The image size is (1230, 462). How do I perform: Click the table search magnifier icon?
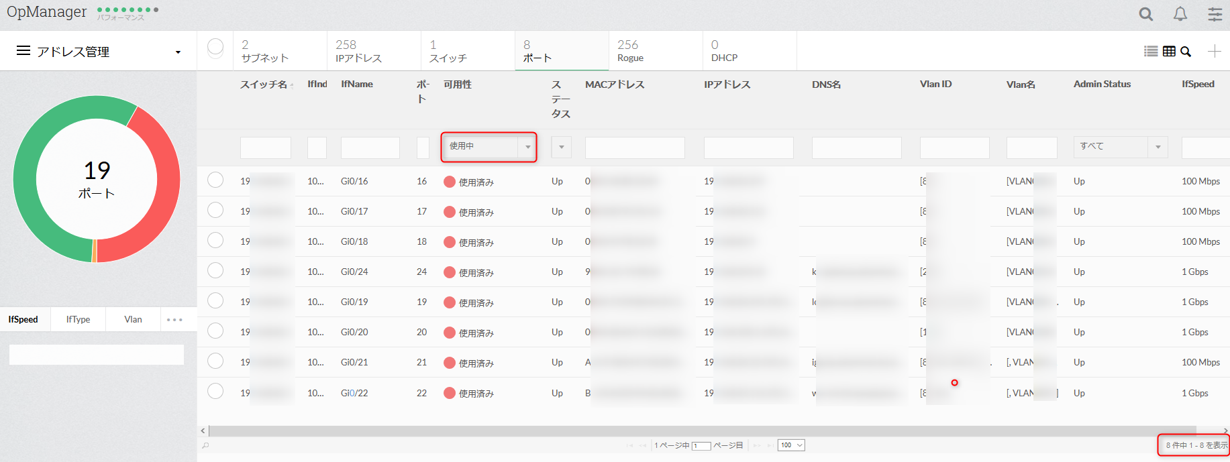1186,52
